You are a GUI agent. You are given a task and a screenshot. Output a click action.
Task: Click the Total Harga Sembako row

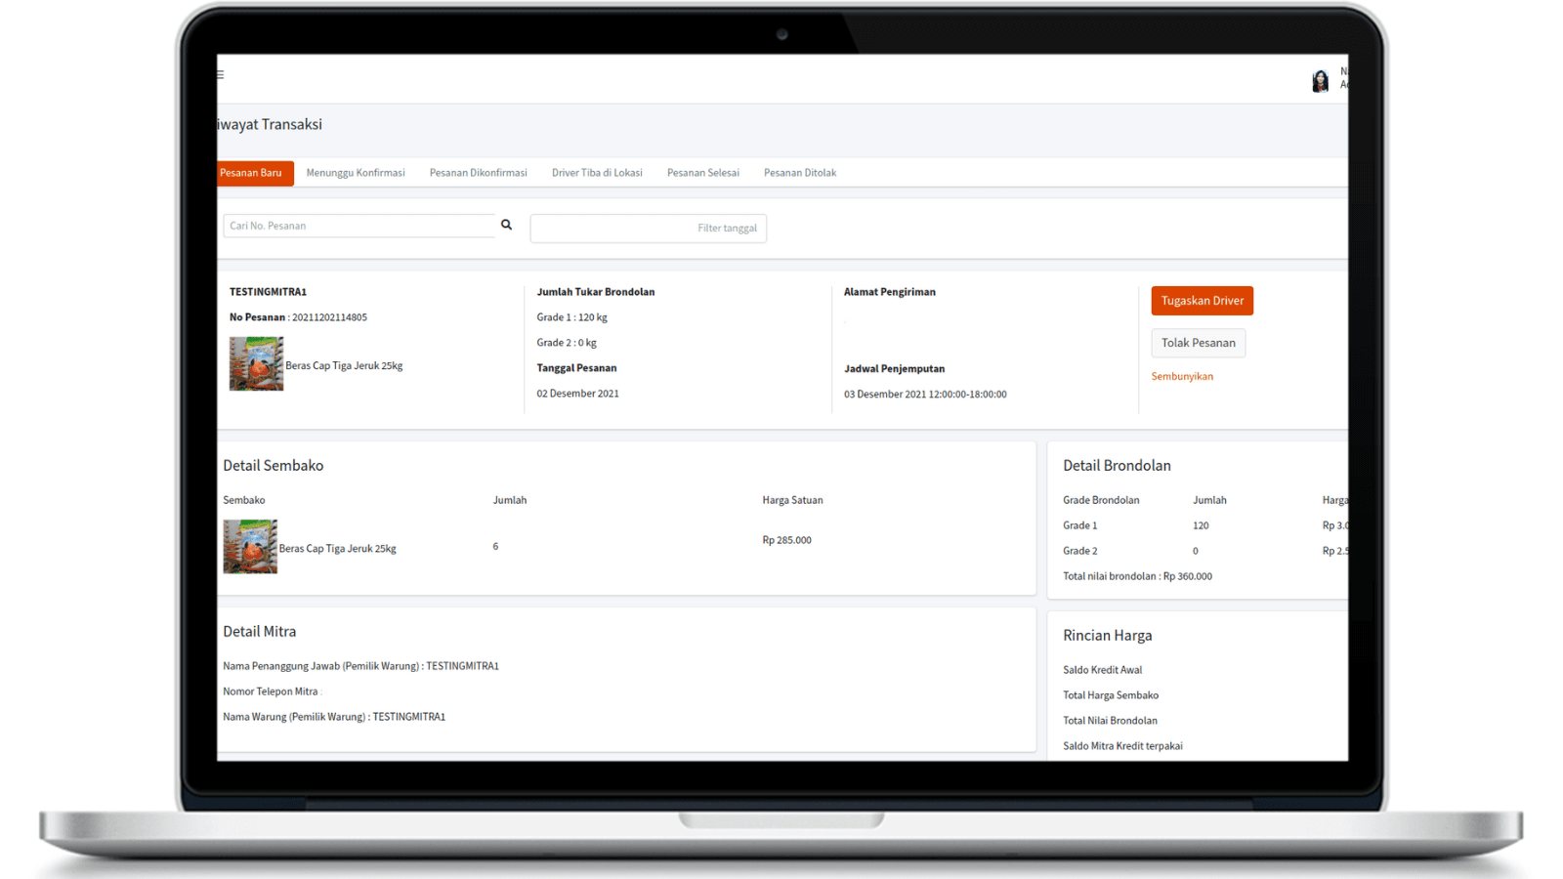tap(1111, 695)
